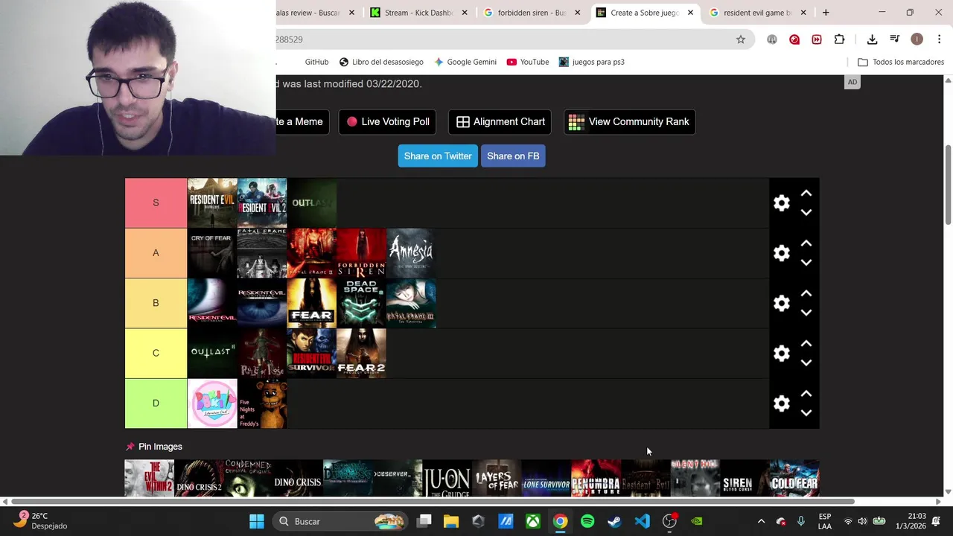Image resolution: width=953 pixels, height=536 pixels.
Task: Pick Layers of Fear from image pool
Action: (497, 478)
